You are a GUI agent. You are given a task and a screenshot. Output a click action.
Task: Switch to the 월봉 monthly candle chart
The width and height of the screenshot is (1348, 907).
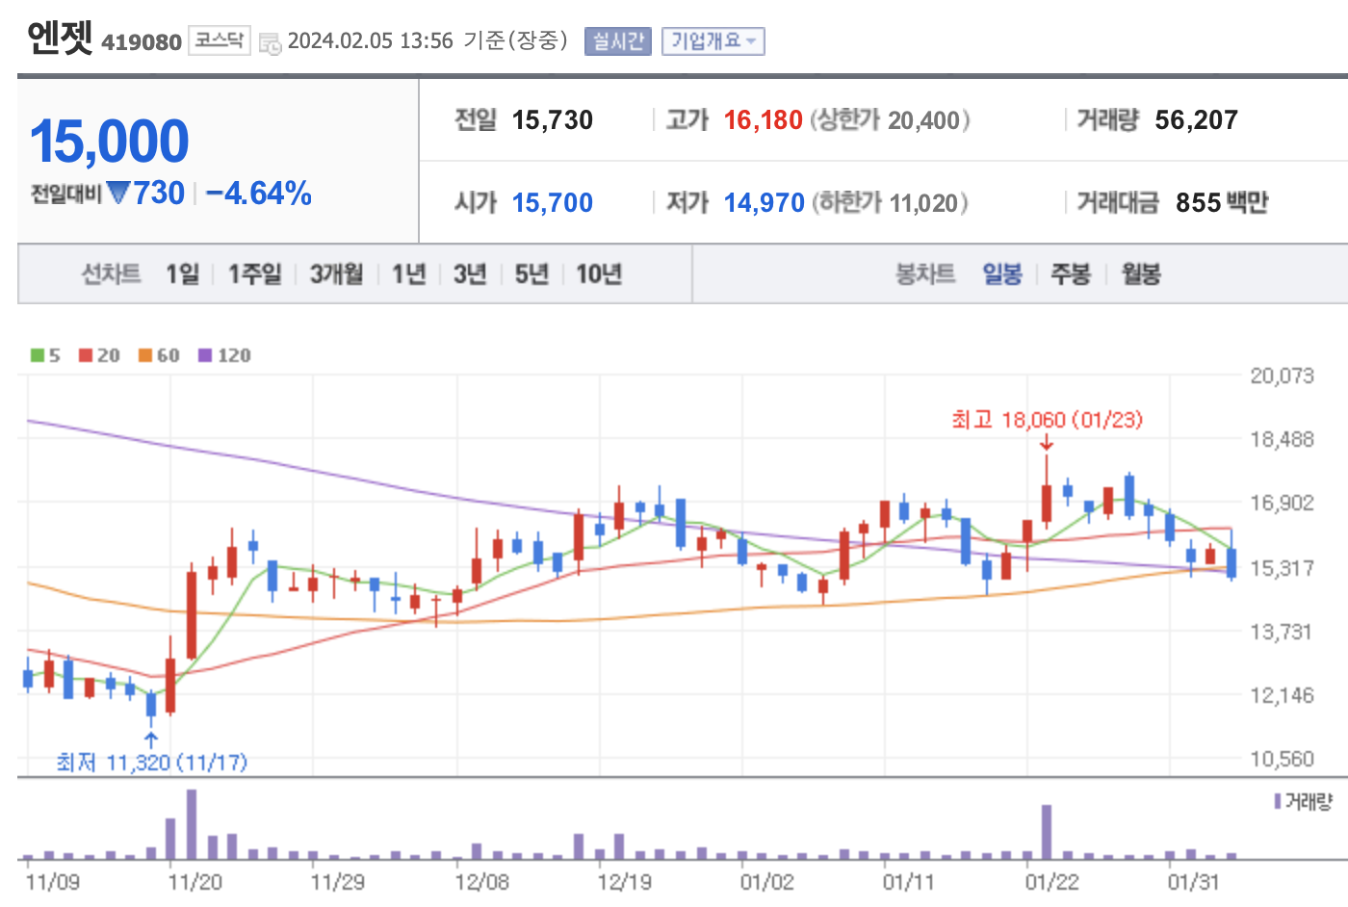click(1141, 274)
